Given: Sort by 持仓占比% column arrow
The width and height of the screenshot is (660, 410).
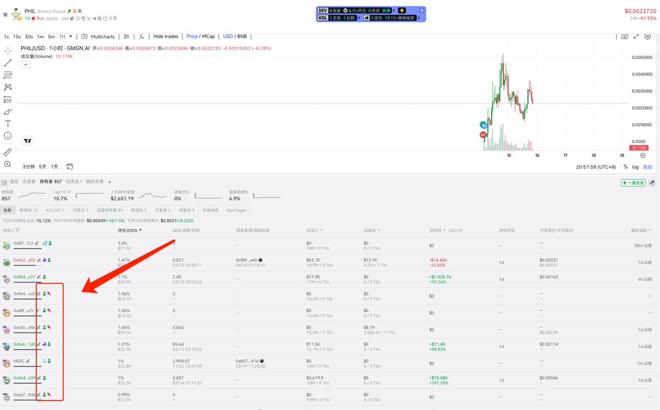Looking at the screenshot, I should pos(141,230).
